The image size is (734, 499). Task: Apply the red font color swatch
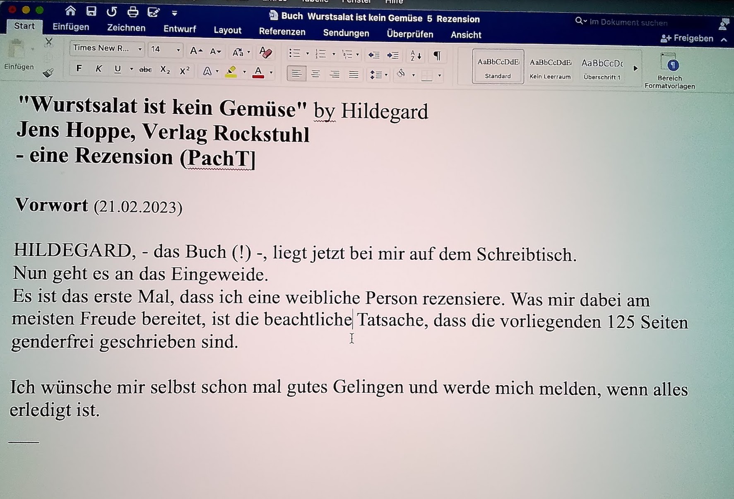(258, 72)
